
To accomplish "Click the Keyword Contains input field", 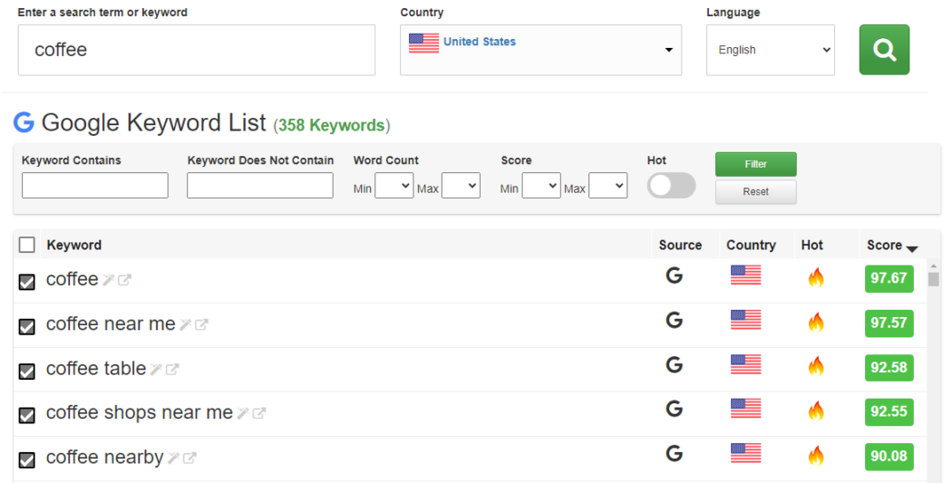I will [94, 185].
